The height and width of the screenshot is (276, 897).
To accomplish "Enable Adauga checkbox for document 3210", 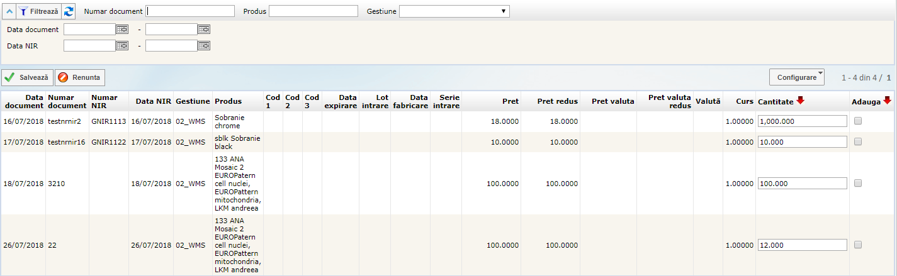I will pos(857,183).
